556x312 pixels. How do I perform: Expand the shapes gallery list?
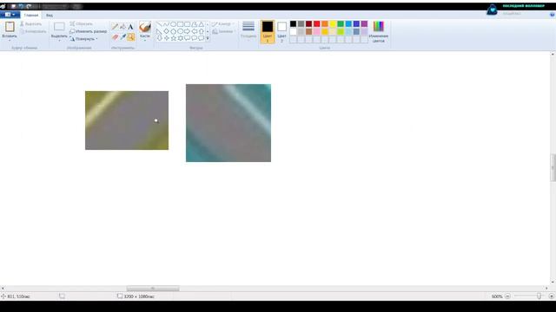click(x=208, y=38)
